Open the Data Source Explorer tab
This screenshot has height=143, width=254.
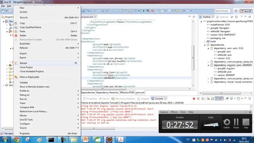point(123,99)
